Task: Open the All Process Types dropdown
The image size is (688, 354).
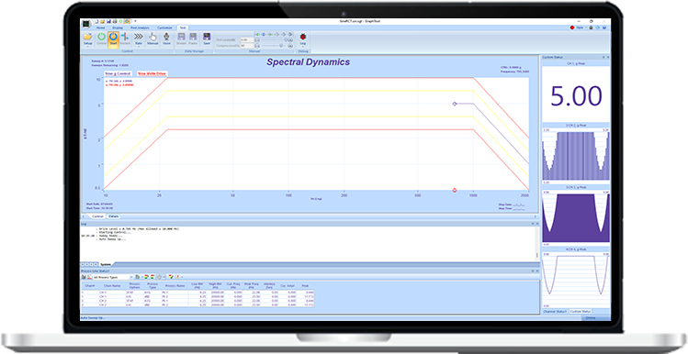Action: 112,277
